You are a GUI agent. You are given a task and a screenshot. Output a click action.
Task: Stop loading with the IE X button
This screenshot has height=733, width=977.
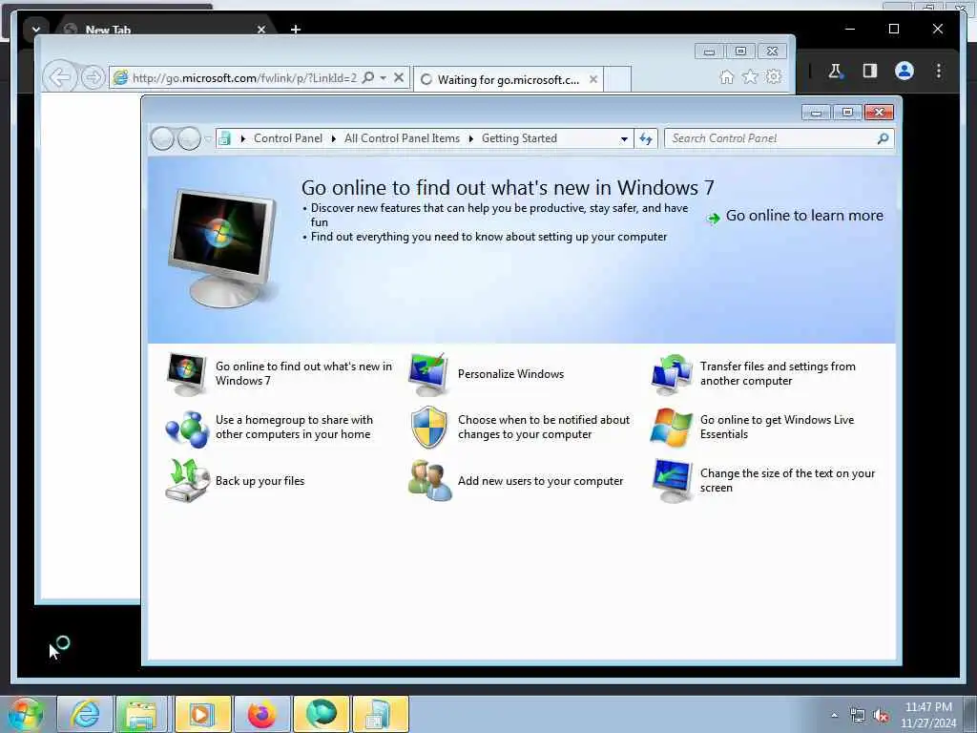coord(399,78)
